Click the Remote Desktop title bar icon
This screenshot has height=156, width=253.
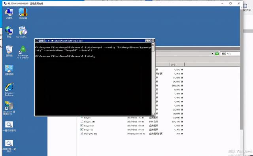(5, 4)
